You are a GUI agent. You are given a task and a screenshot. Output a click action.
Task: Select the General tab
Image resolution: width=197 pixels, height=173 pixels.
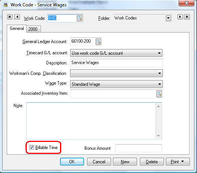click(x=17, y=28)
